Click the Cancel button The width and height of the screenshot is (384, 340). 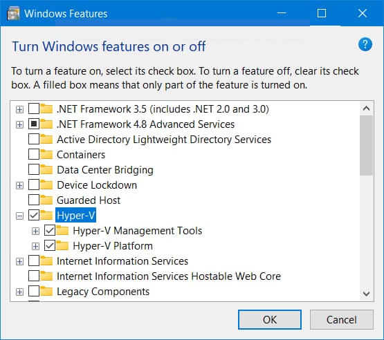click(x=341, y=320)
